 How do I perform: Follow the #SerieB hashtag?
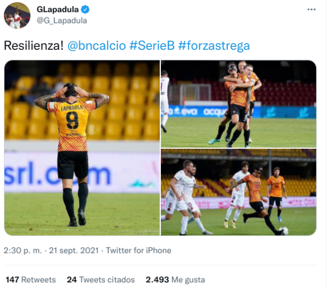pos(152,45)
